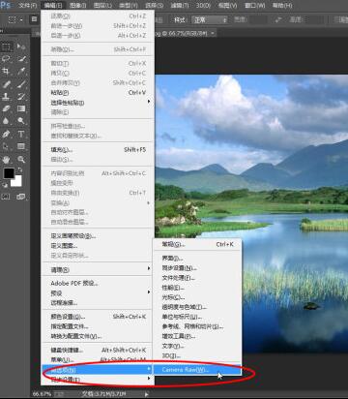Select the Pen tool
Screen dimensions: 348x399
(7, 134)
